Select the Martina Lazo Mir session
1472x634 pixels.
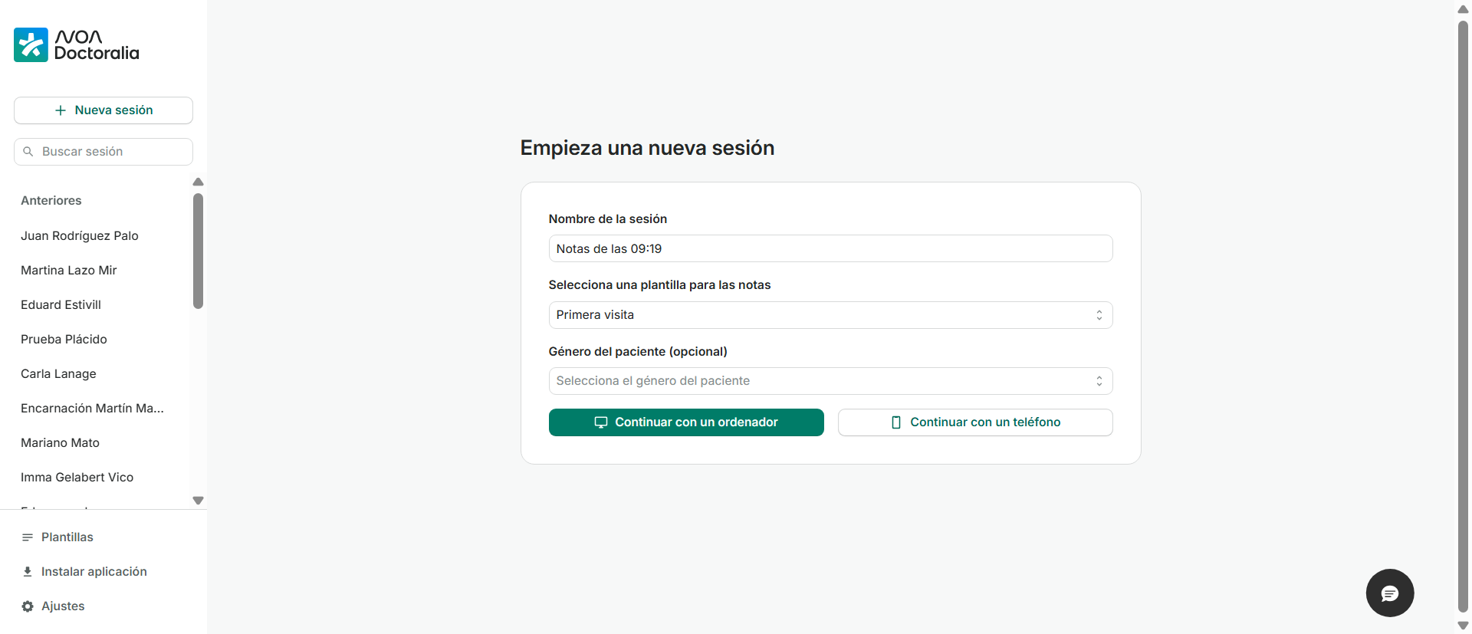[x=69, y=271]
